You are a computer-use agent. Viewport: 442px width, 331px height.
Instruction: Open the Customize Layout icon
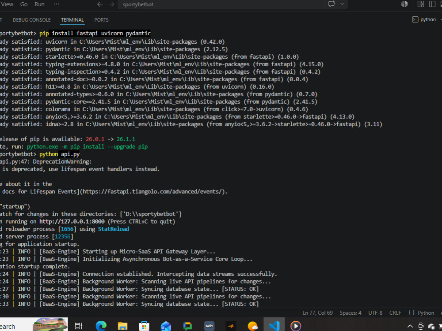(x=421, y=4)
